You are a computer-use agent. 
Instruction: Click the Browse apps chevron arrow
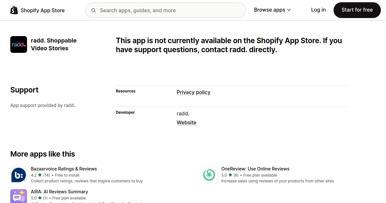coord(289,10)
